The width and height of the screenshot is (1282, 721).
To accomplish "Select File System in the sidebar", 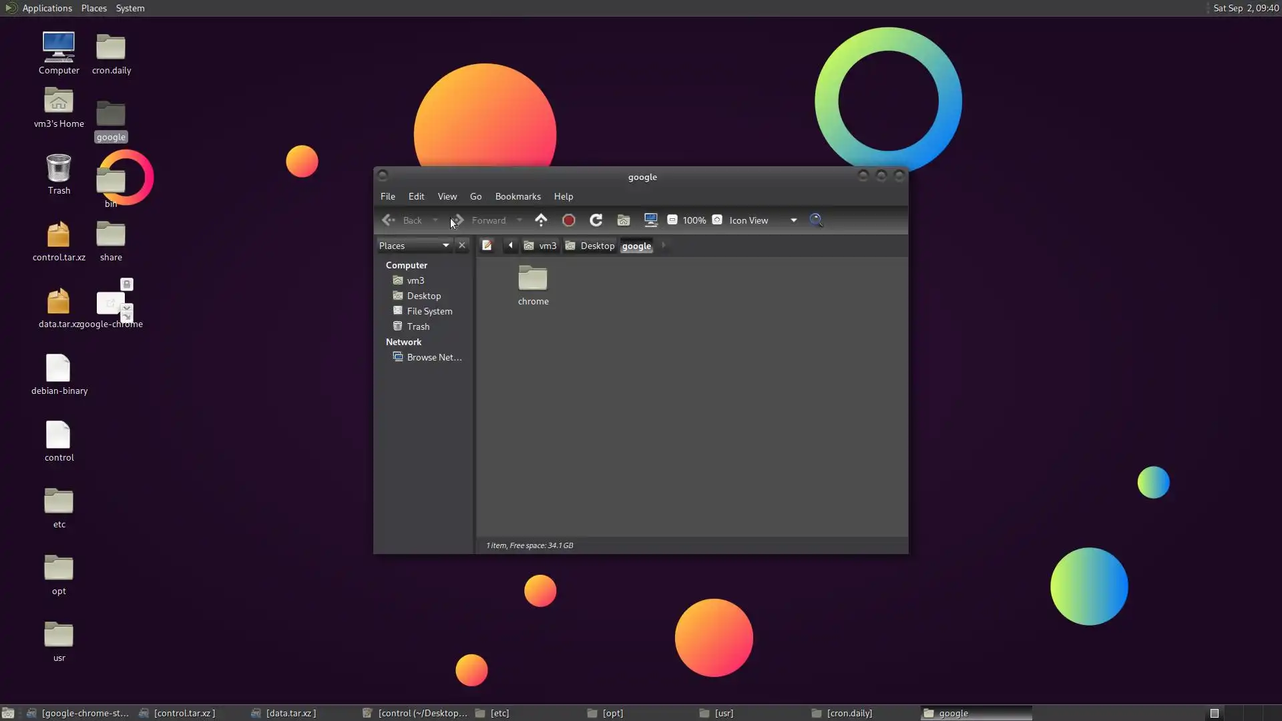I will pyautogui.click(x=429, y=311).
